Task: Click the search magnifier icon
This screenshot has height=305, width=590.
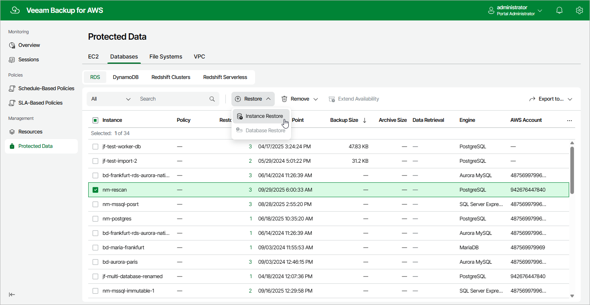Action: point(212,99)
